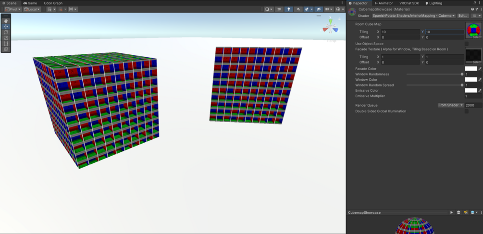Click the shader Edit button

point(463,16)
